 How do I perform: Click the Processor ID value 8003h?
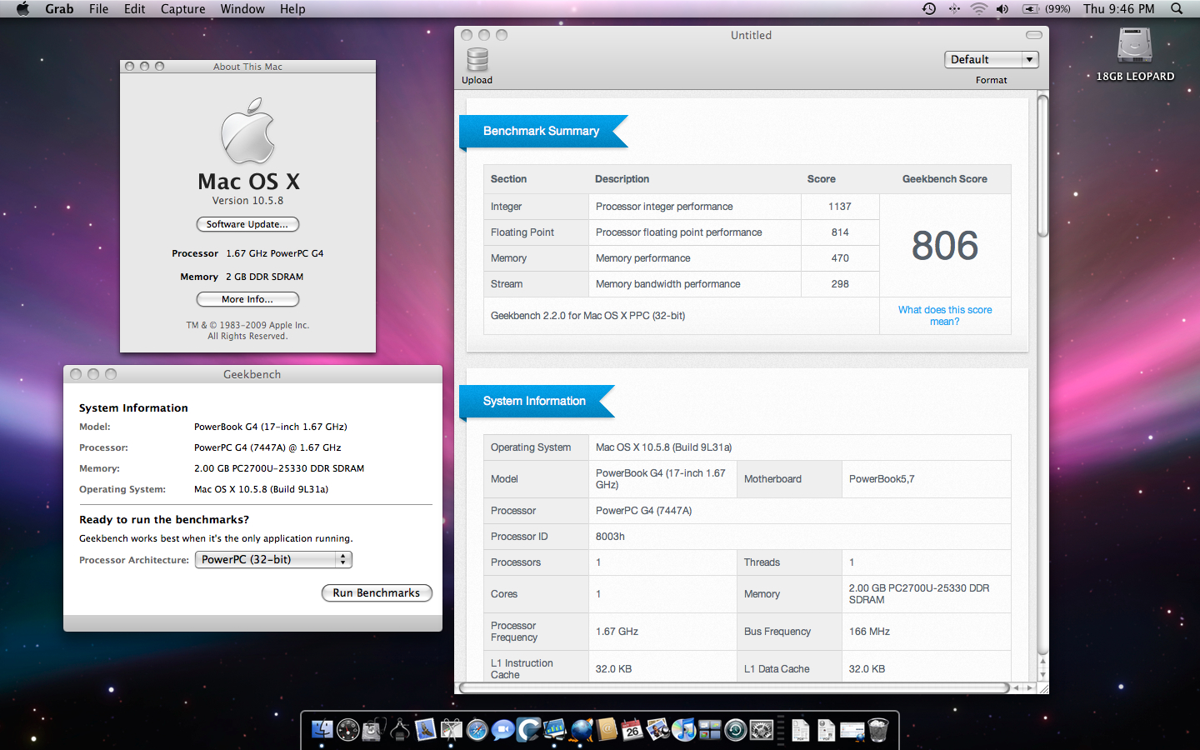[x=610, y=537]
